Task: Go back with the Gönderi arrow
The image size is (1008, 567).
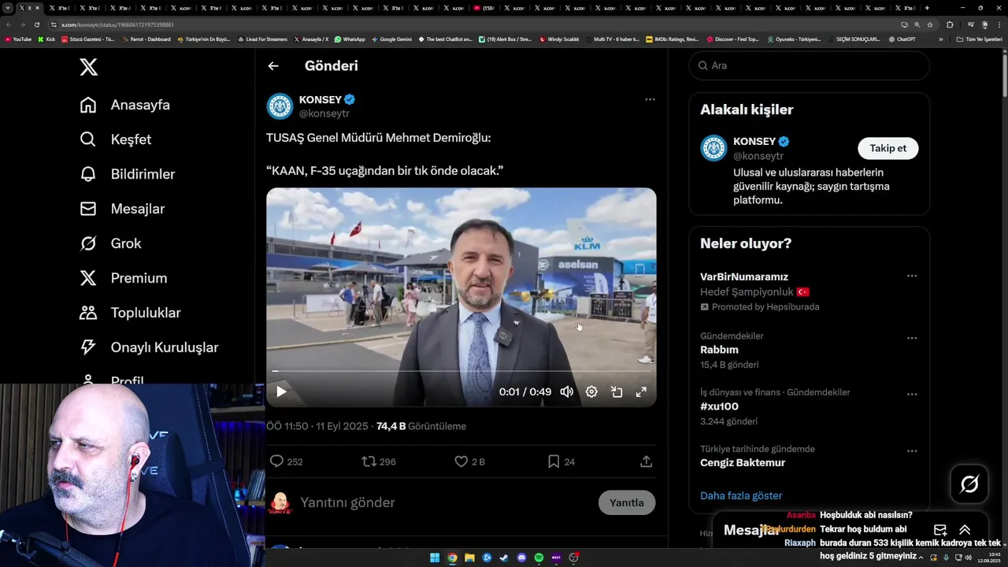Action: (273, 66)
